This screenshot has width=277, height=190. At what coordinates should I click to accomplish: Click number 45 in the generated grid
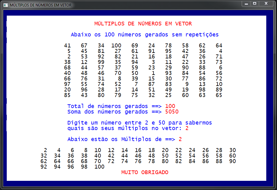pyautogui.click(x=84, y=51)
